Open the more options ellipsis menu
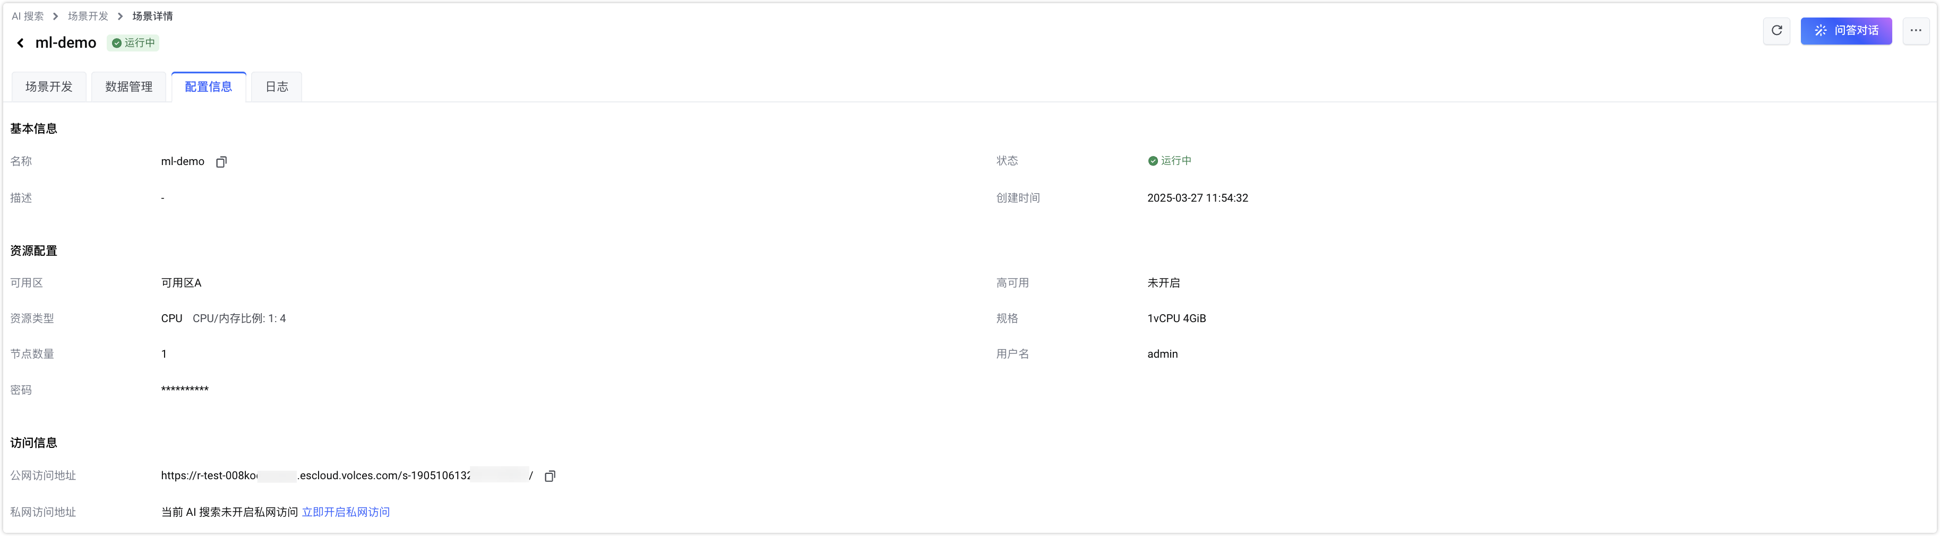The image size is (1940, 536). click(x=1916, y=31)
